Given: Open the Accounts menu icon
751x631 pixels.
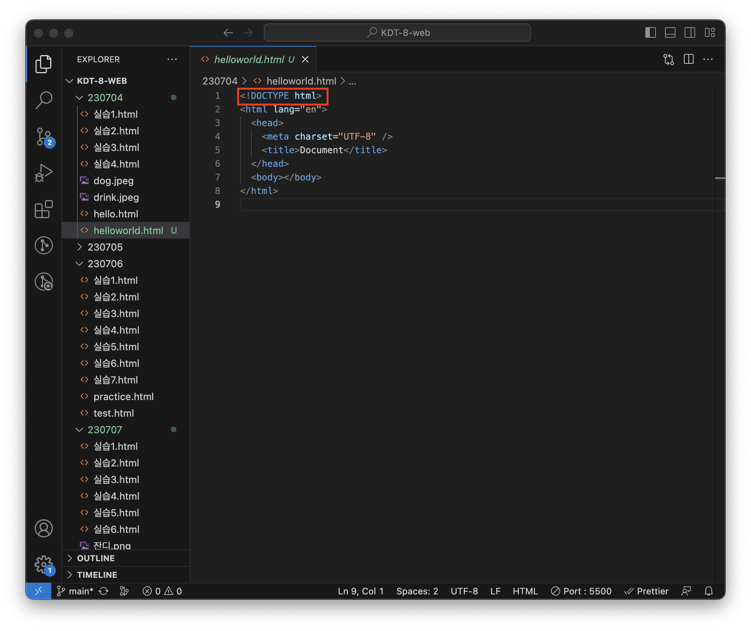Looking at the screenshot, I should tap(44, 528).
